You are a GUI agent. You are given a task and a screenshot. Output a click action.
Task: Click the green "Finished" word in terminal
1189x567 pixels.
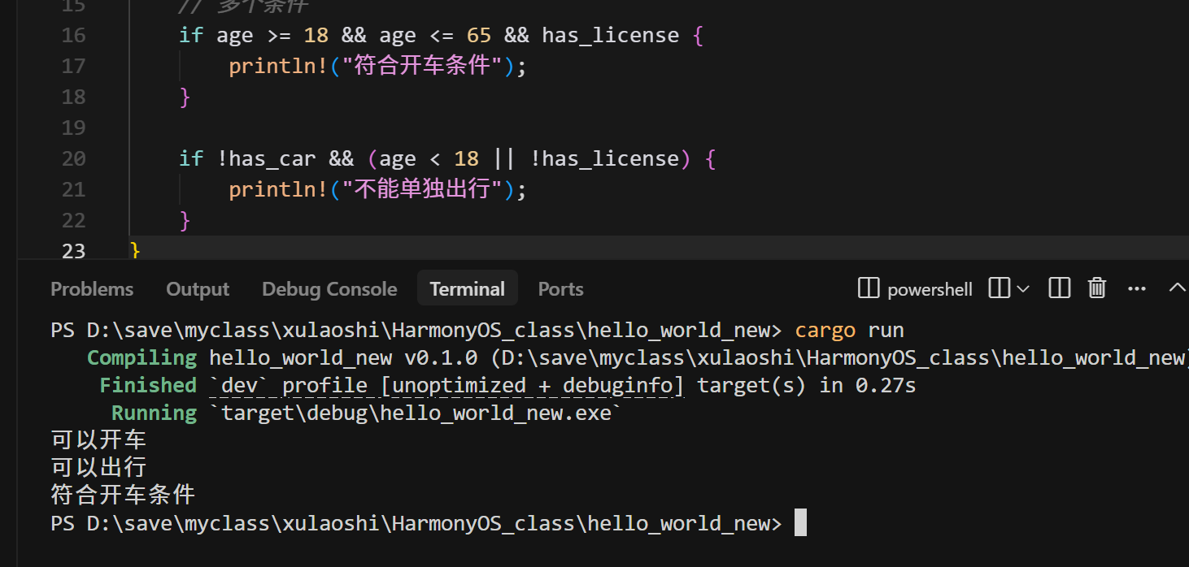click(148, 385)
